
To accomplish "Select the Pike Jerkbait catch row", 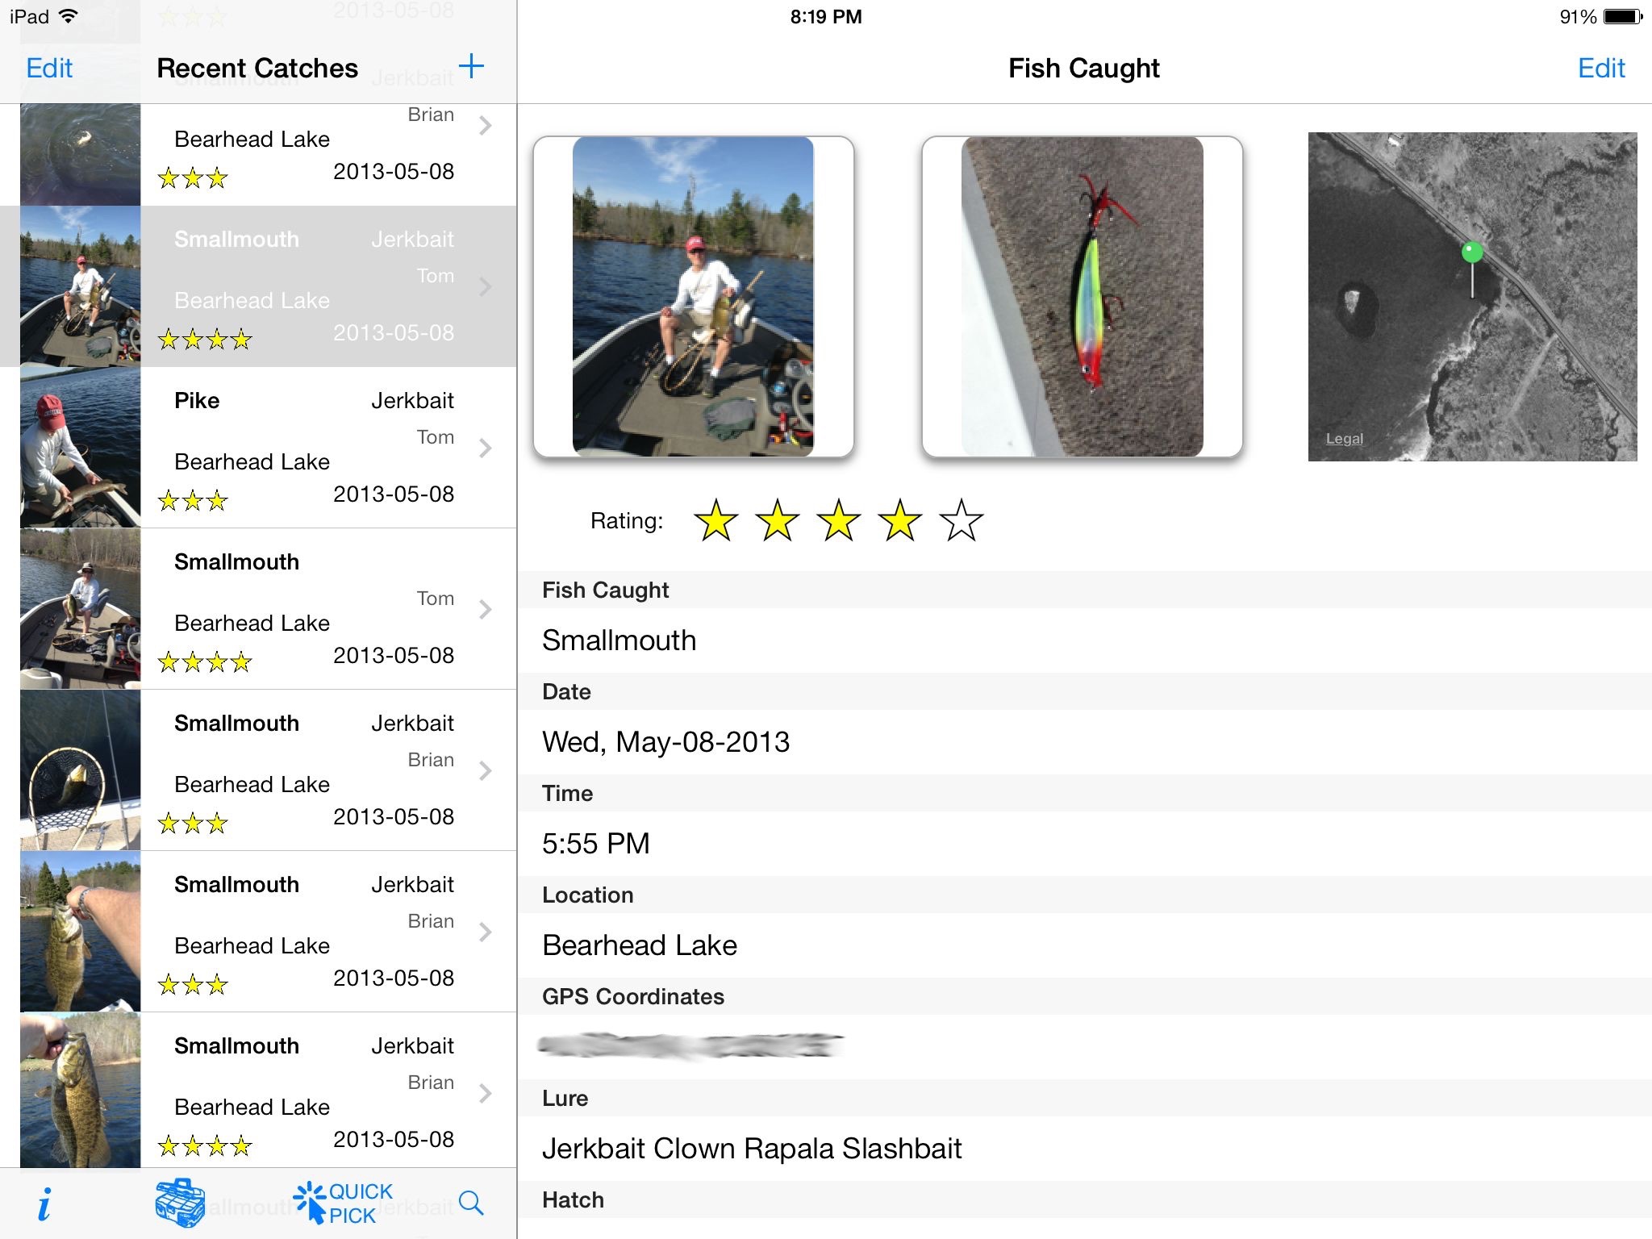I will point(258,448).
